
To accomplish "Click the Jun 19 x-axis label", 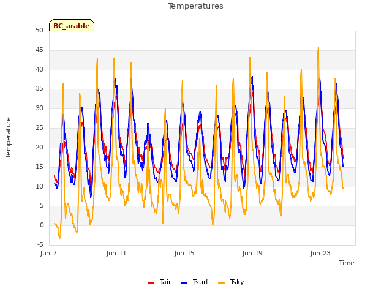I will 252,253.
